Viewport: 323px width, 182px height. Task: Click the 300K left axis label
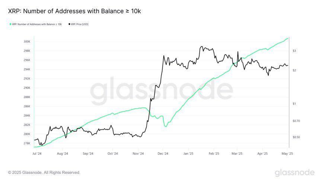click(x=27, y=41)
